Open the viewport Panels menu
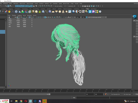 tap(35, 15)
